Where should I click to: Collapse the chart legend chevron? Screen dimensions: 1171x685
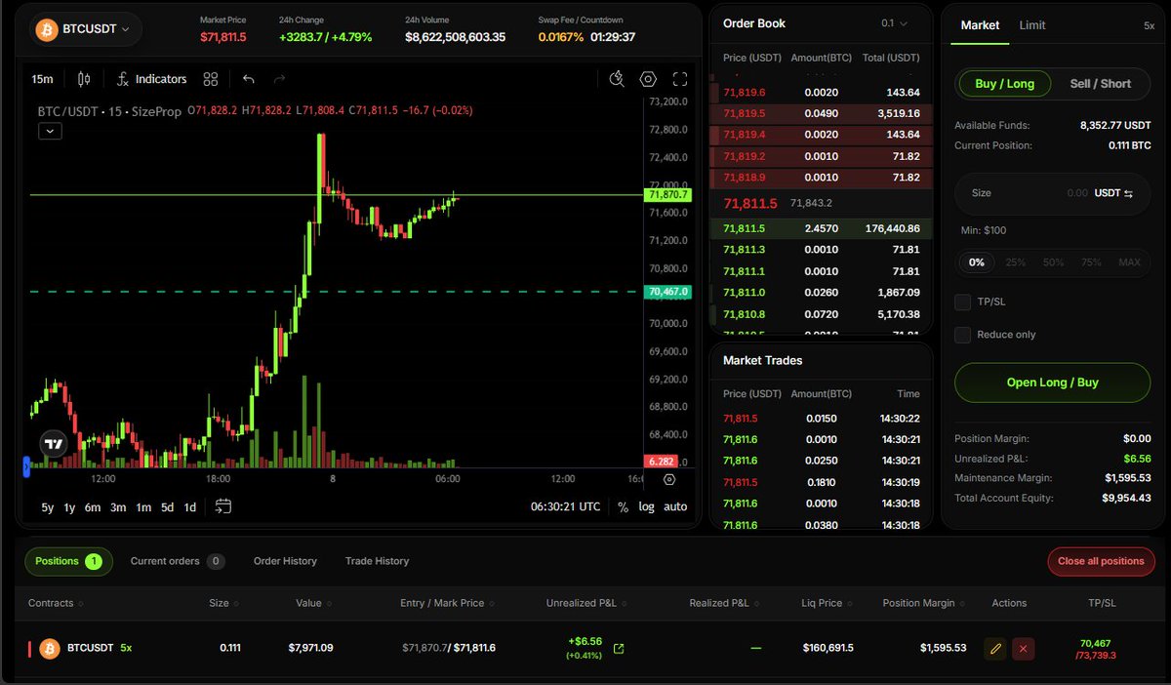50,130
